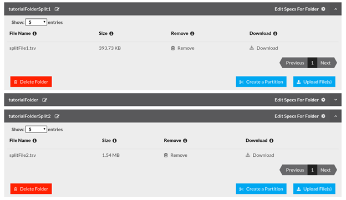Create a Partition in tutorialFolderSplit2
This screenshot has height=200, width=346.
click(261, 189)
